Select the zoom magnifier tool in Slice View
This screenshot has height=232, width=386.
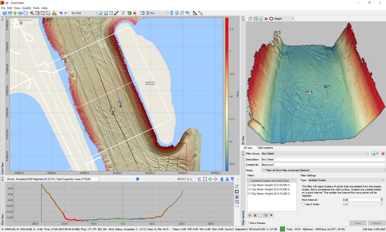236,186
